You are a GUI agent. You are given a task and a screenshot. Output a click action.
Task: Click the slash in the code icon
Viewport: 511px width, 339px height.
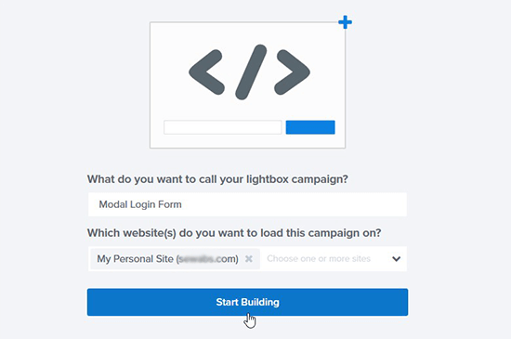(251, 72)
